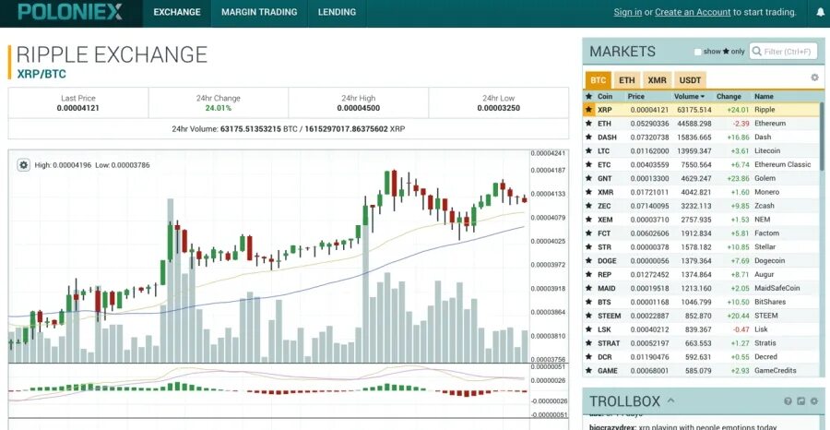
Task: Click the Trollbox pop-out window icon
Action: tap(800, 401)
